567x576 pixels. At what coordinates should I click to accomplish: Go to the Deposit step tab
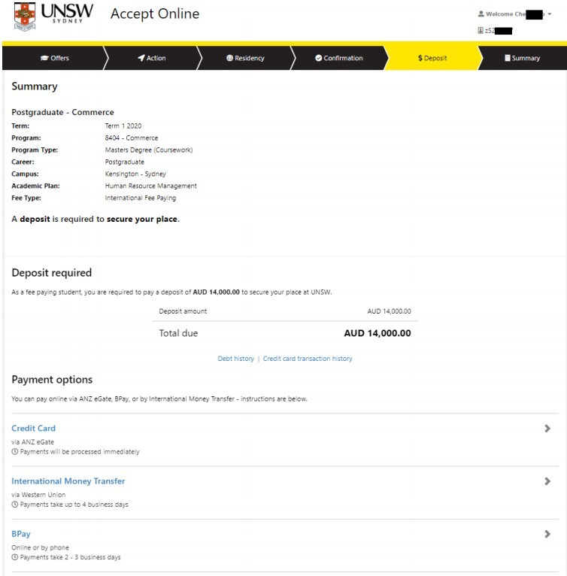click(x=432, y=58)
